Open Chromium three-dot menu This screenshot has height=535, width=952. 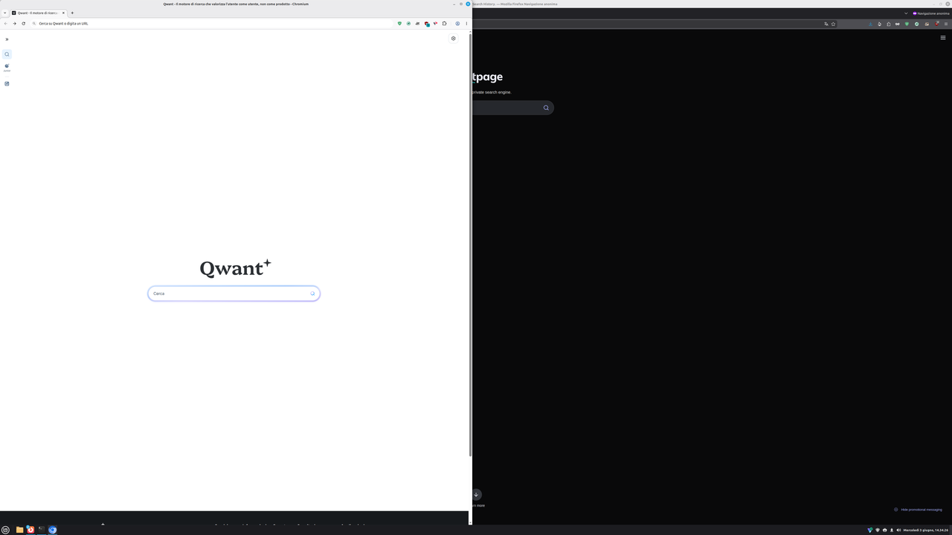point(466,23)
